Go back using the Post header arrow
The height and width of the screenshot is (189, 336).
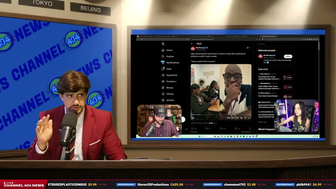tap(192, 44)
